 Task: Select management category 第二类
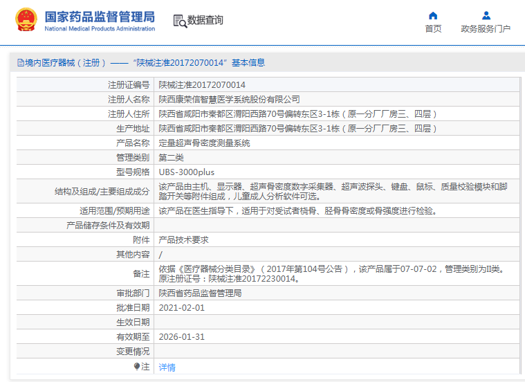coord(171,158)
